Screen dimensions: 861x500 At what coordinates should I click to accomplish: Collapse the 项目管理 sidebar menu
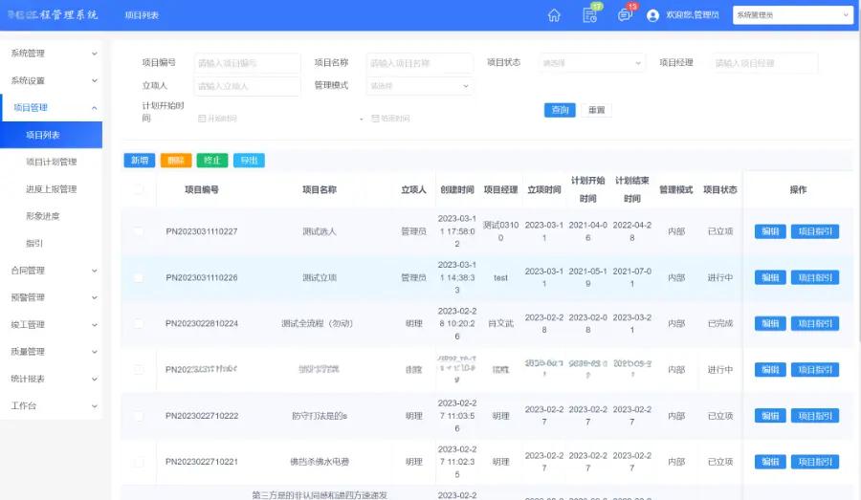pyautogui.click(x=51, y=108)
